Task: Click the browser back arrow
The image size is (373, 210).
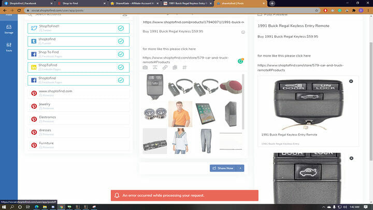Action: click(x=5, y=10)
